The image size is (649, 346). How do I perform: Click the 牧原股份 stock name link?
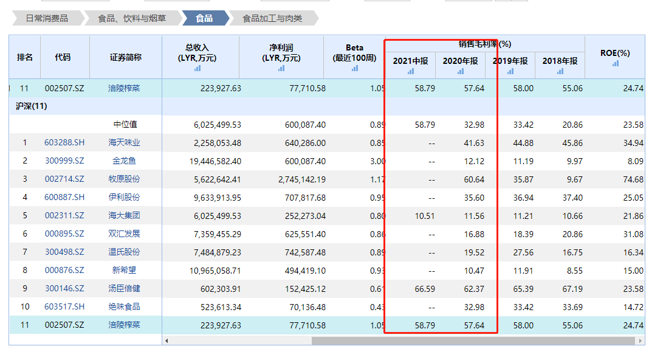click(x=125, y=179)
